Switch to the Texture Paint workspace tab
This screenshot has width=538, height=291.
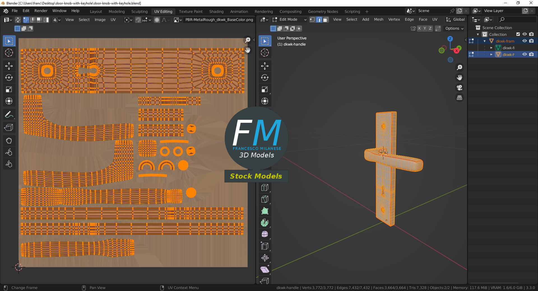click(x=191, y=11)
